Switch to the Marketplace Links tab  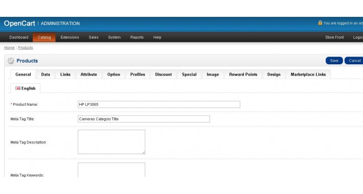coord(308,75)
